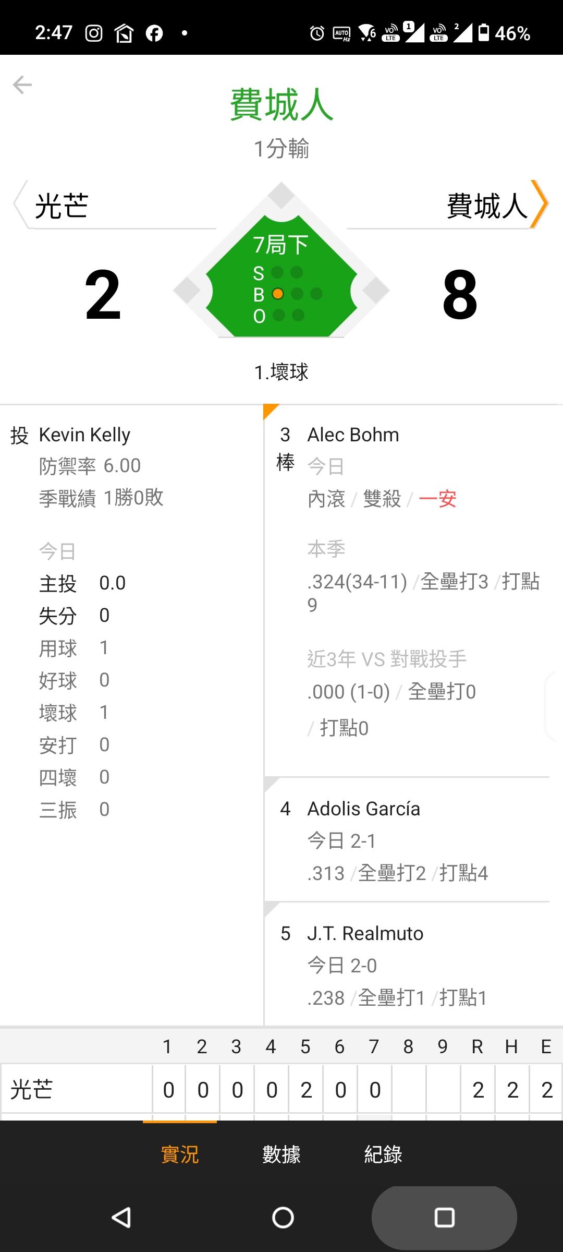This screenshot has width=563, height=1252.
Task: Select the 光芒 team name header
Action: (x=62, y=206)
